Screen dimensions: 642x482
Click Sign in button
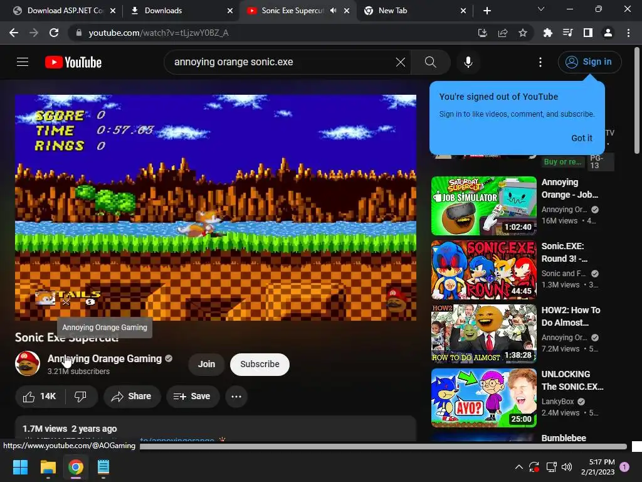[589, 62]
